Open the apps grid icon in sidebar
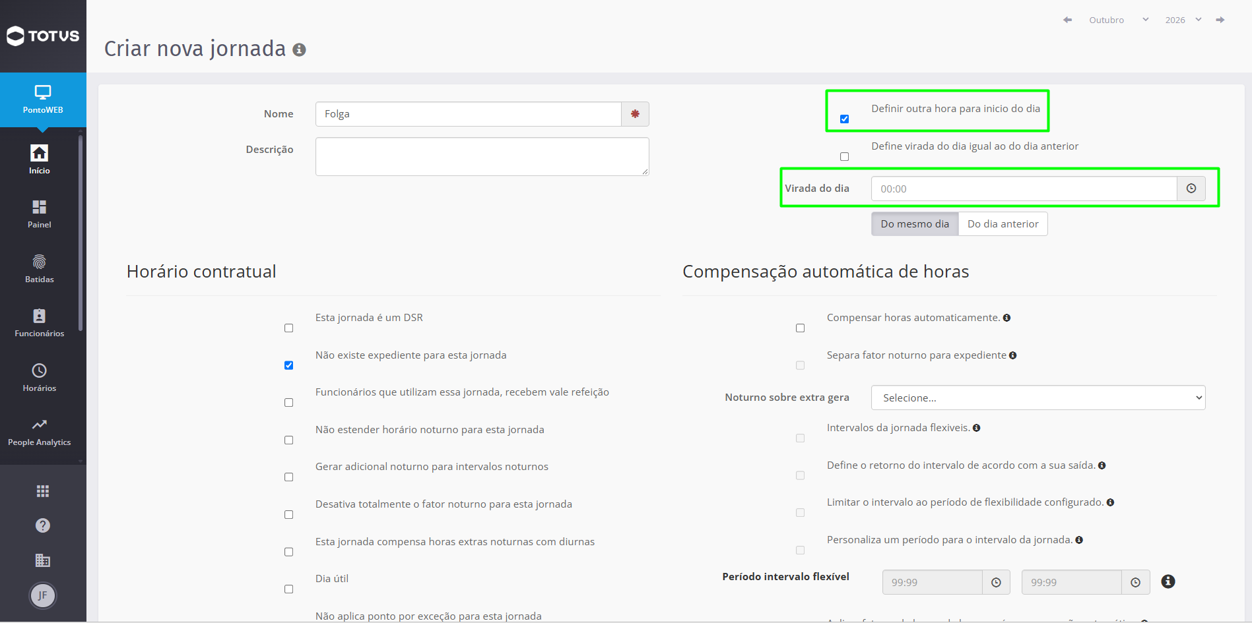This screenshot has height=623, width=1252. (x=43, y=491)
